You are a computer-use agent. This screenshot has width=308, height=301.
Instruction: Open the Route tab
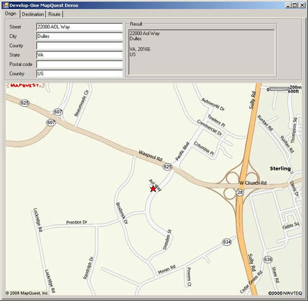tap(54, 15)
